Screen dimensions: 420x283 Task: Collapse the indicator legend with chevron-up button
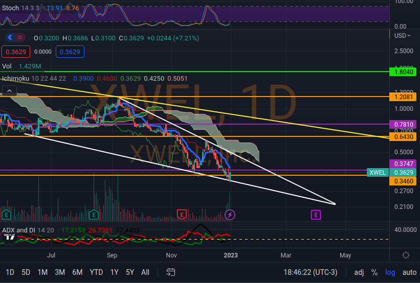(9, 91)
